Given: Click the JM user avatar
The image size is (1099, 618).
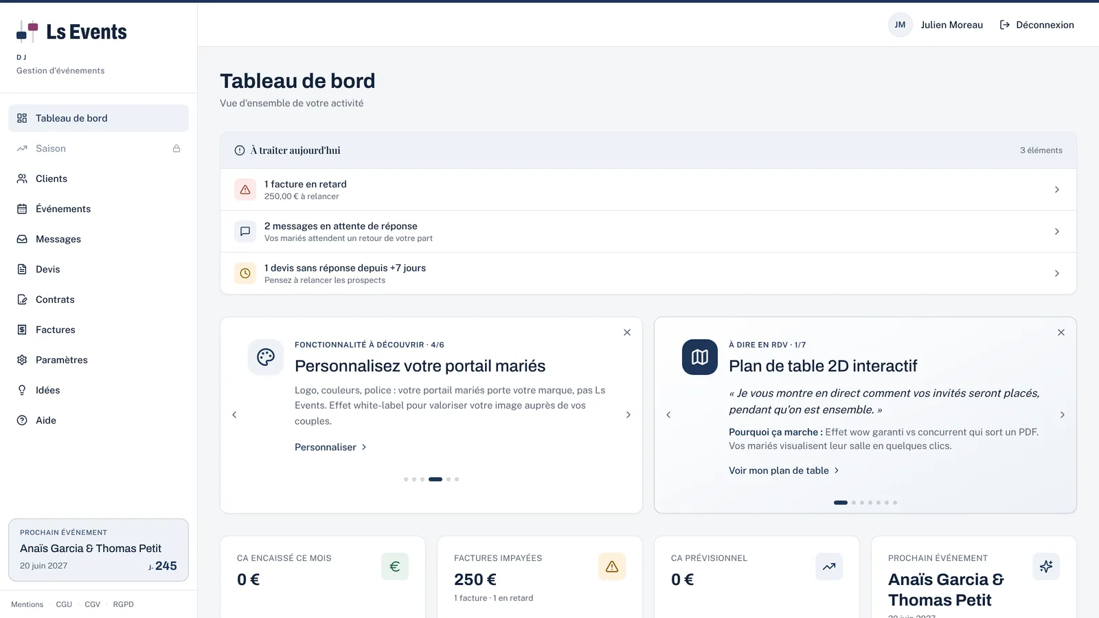Looking at the screenshot, I should point(900,25).
